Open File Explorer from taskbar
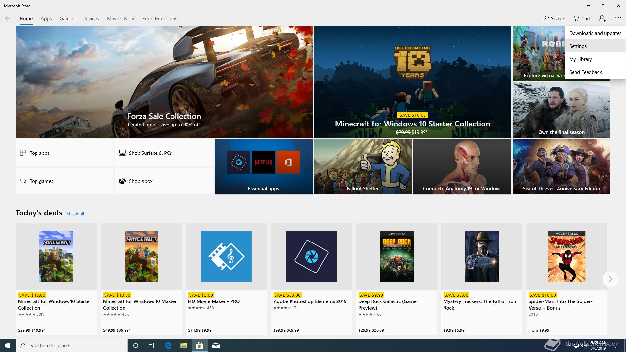 coord(184,345)
